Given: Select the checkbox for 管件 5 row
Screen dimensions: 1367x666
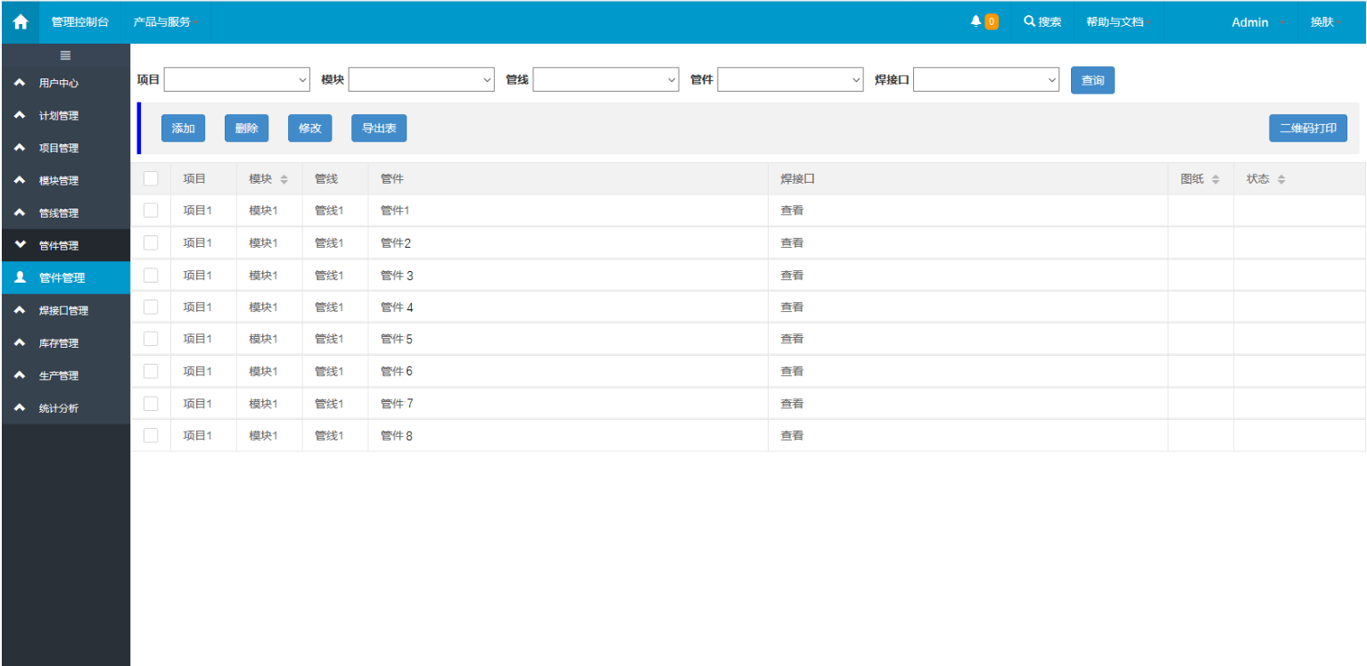Looking at the screenshot, I should (x=151, y=339).
